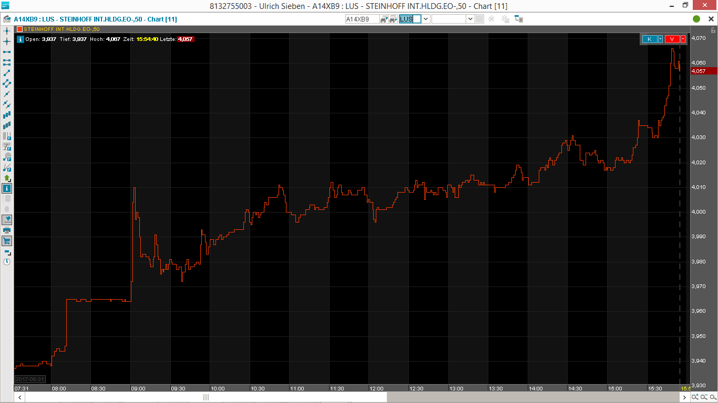Screen dimensions: 718x403
Task: Open the price alarm bell tool
Action: pos(7,209)
